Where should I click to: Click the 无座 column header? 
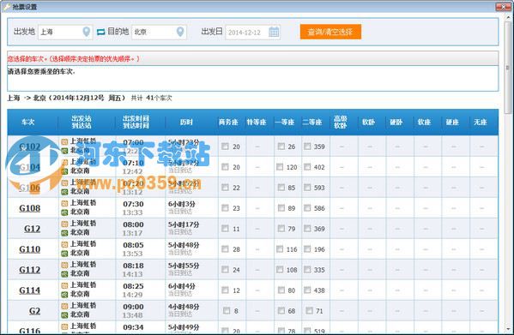click(x=480, y=122)
